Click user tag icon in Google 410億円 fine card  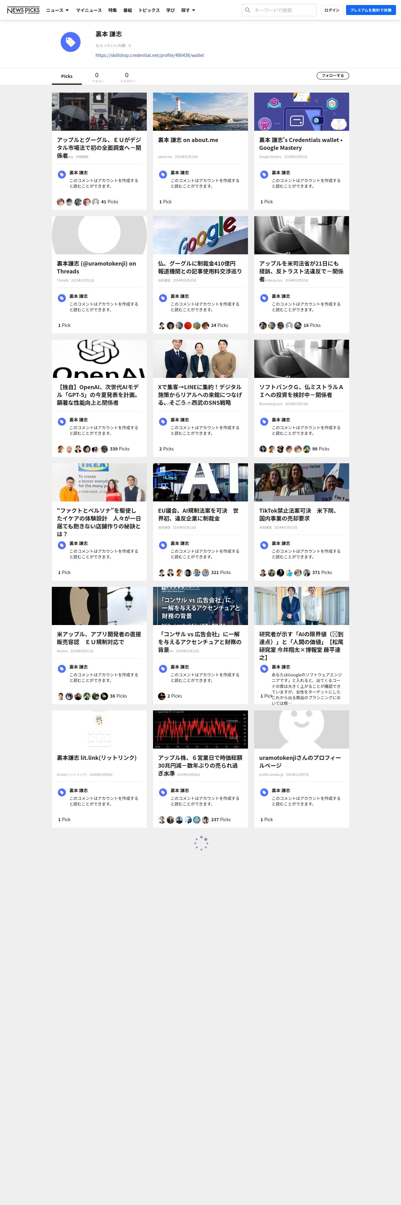click(x=163, y=298)
